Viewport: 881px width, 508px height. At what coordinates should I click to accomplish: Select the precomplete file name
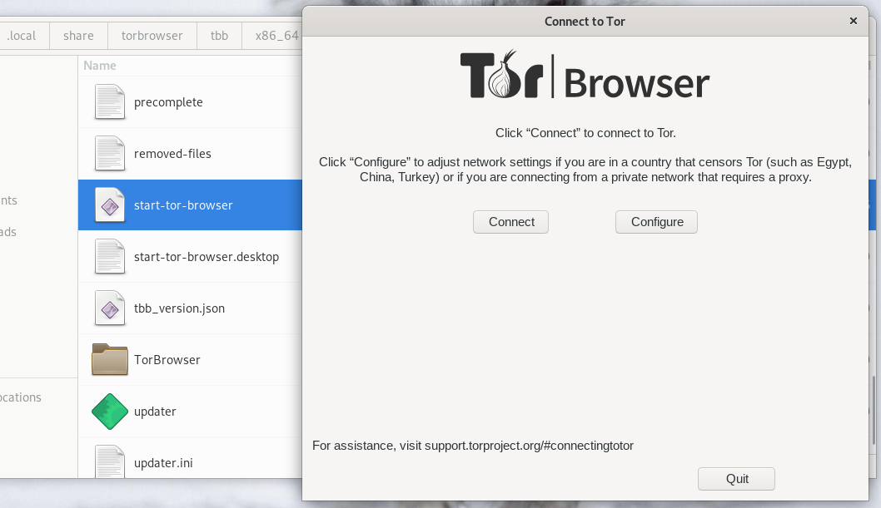tap(168, 102)
